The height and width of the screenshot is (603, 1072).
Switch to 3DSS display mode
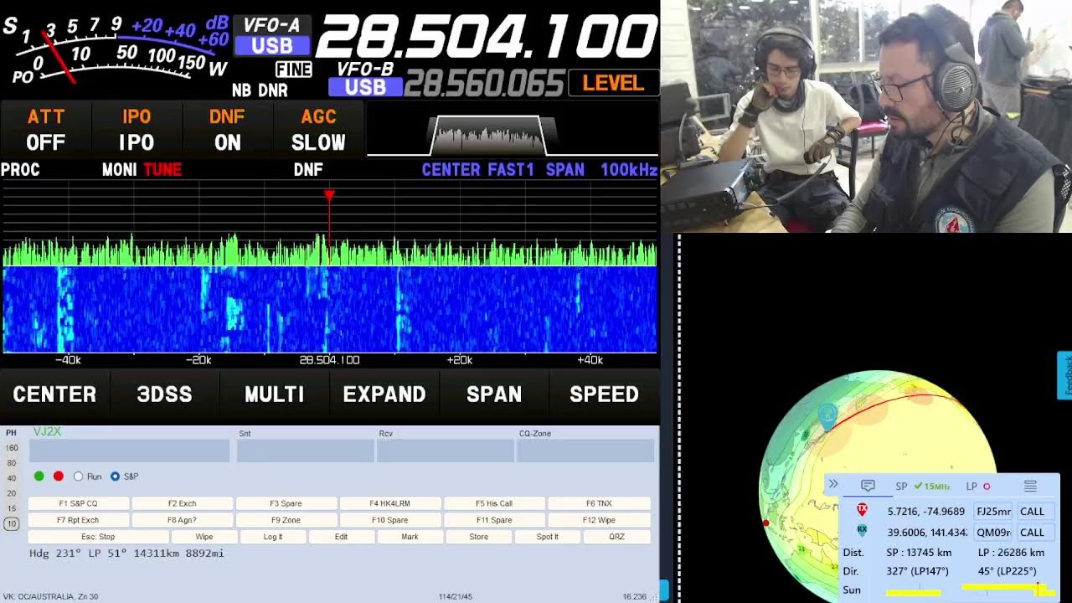point(164,394)
